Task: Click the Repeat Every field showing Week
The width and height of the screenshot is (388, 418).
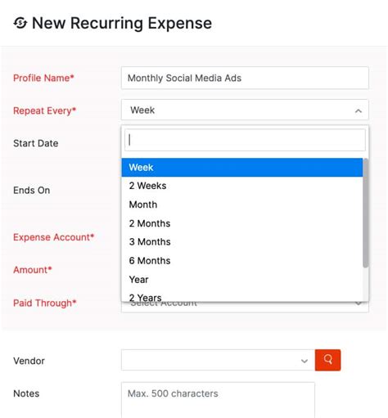Action: (x=245, y=110)
